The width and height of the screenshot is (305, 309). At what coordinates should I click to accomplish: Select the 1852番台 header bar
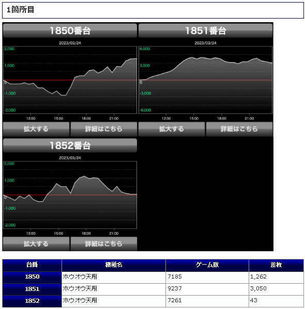point(70,145)
